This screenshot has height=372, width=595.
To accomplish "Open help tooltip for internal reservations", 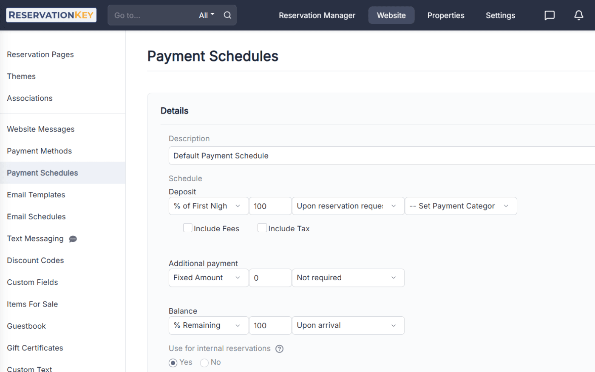I will (279, 349).
